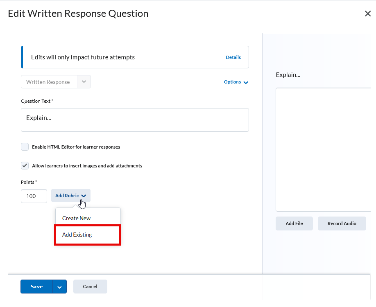Click the preview pane's 'Explain...' question text
376x307 pixels.
[288, 75]
